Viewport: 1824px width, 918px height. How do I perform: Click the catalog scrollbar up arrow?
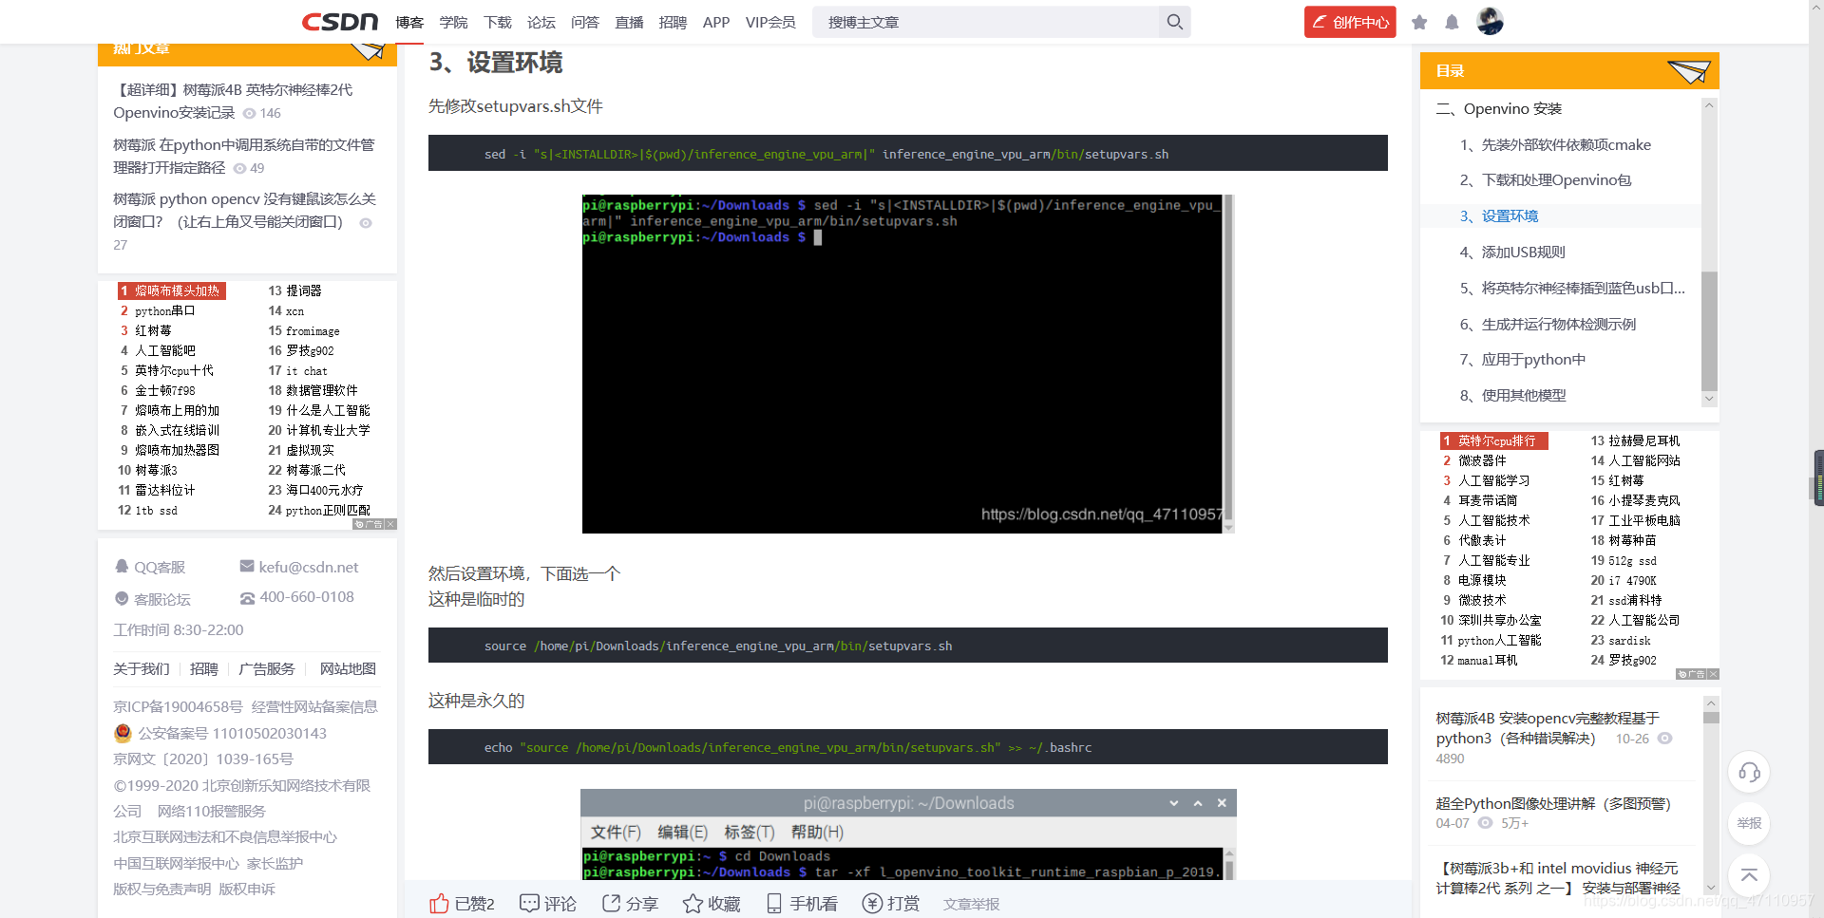click(1709, 104)
